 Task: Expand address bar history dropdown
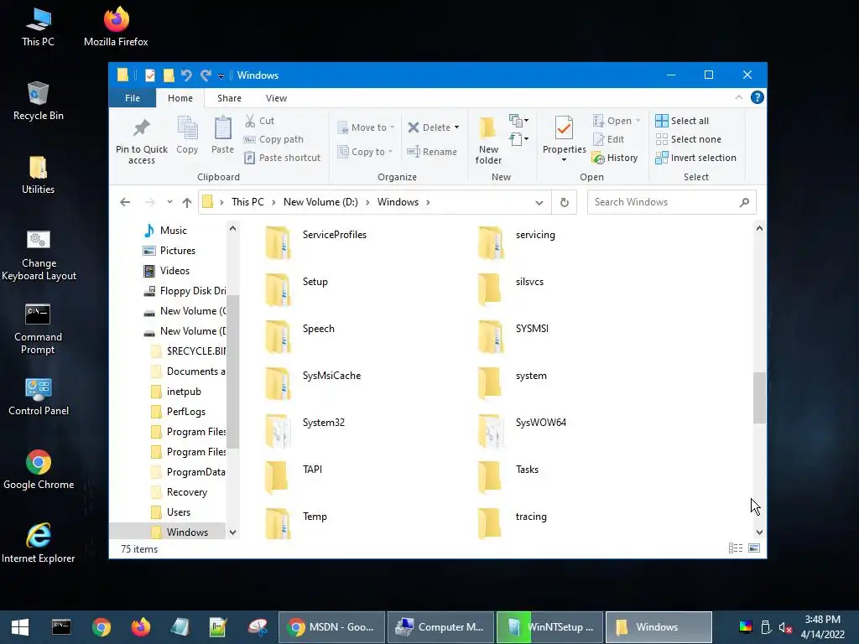coord(539,203)
